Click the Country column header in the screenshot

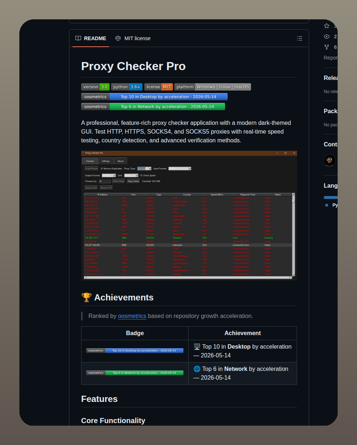pos(187,195)
